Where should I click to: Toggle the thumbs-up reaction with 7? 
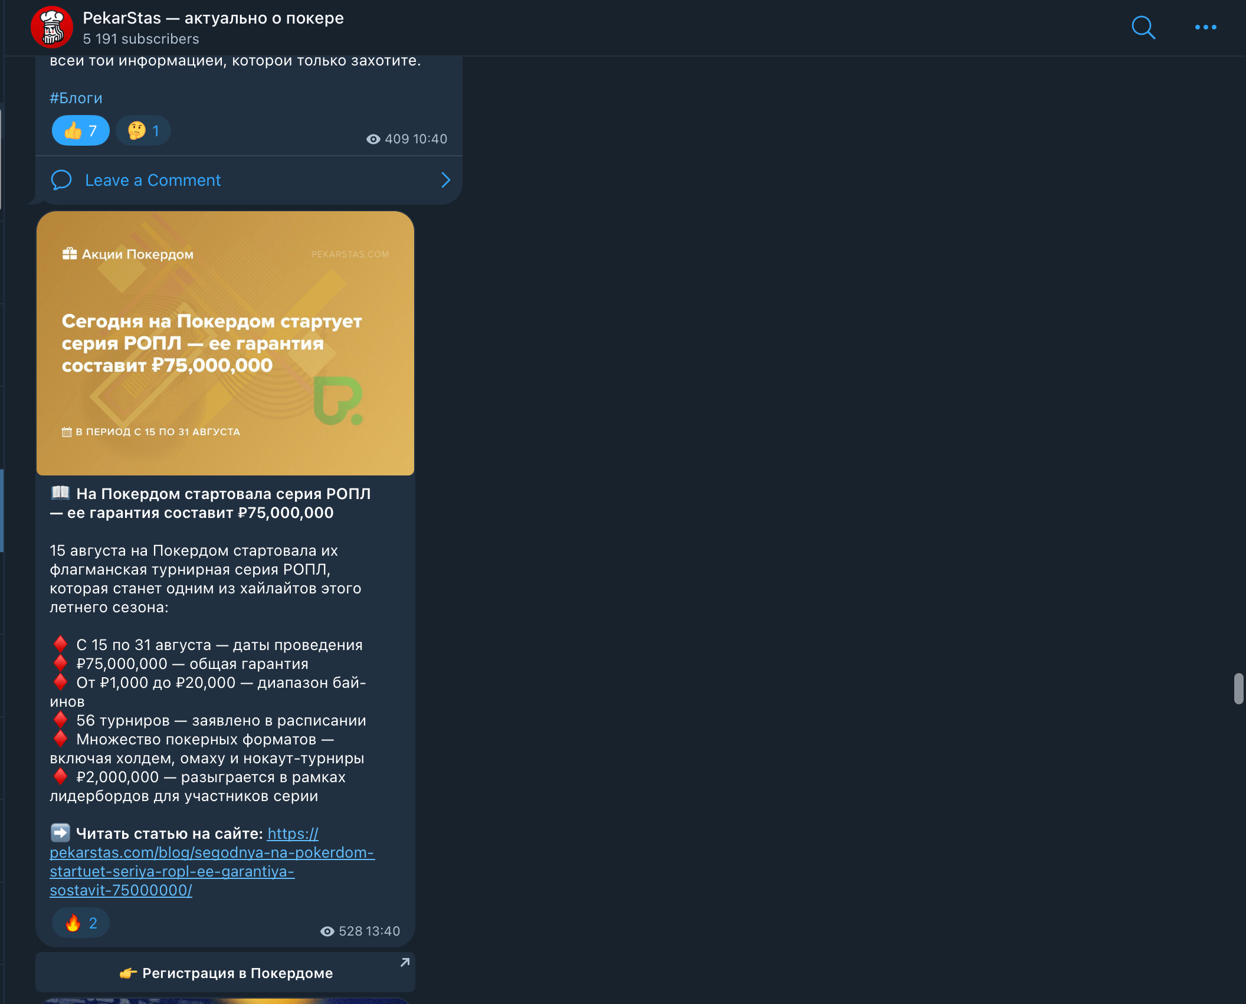tap(81, 130)
